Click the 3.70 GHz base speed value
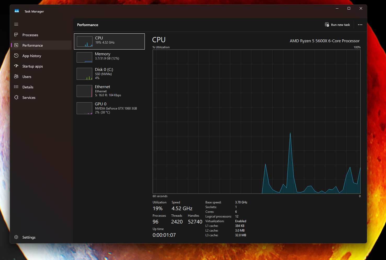 (x=241, y=202)
